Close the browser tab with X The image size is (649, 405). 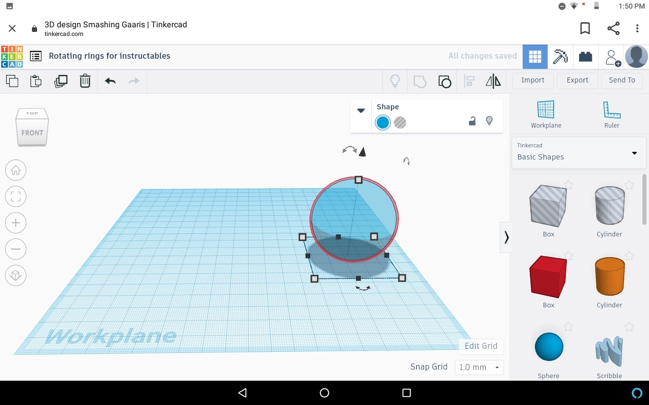tap(12, 29)
